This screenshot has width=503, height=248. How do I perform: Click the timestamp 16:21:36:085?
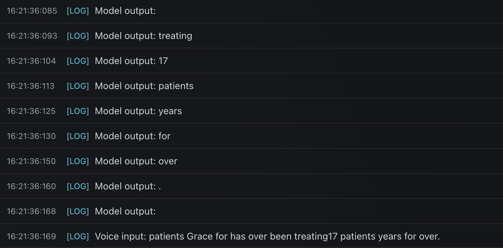32,11
